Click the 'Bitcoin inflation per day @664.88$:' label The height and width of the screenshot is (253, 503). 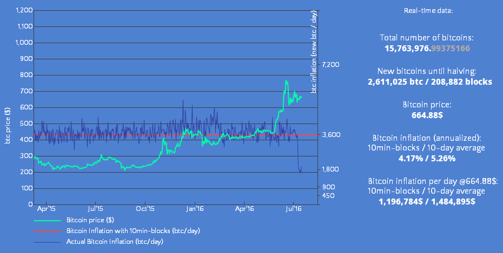433,181
